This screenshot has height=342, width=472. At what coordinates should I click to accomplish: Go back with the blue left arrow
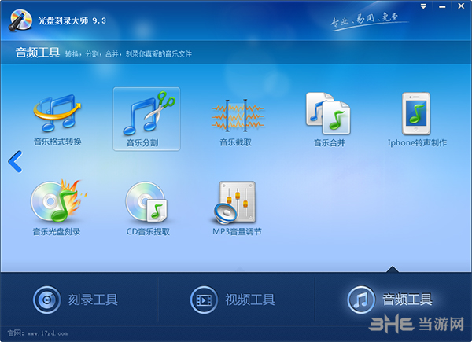pyautogui.click(x=15, y=162)
